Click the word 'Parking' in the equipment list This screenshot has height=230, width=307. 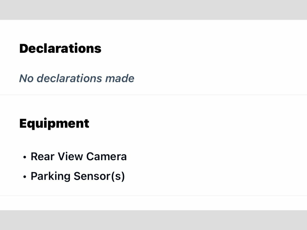pyautogui.click(x=50, y=176)
